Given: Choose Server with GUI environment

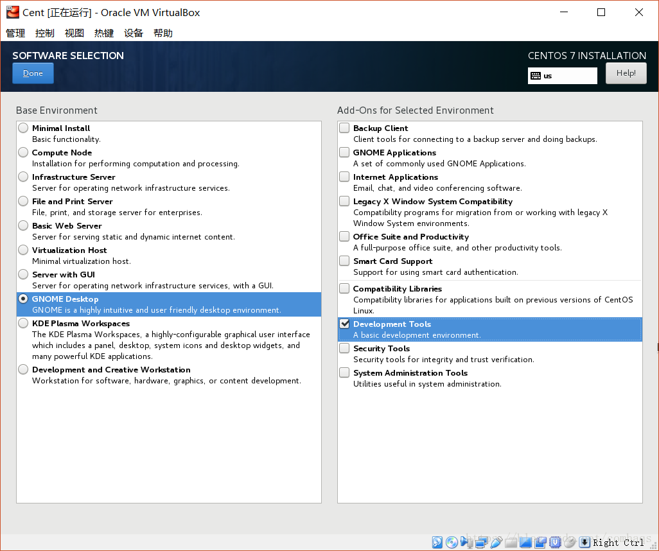Looking at the screenshot, I should pyautogui.click(x=23, y=274).
